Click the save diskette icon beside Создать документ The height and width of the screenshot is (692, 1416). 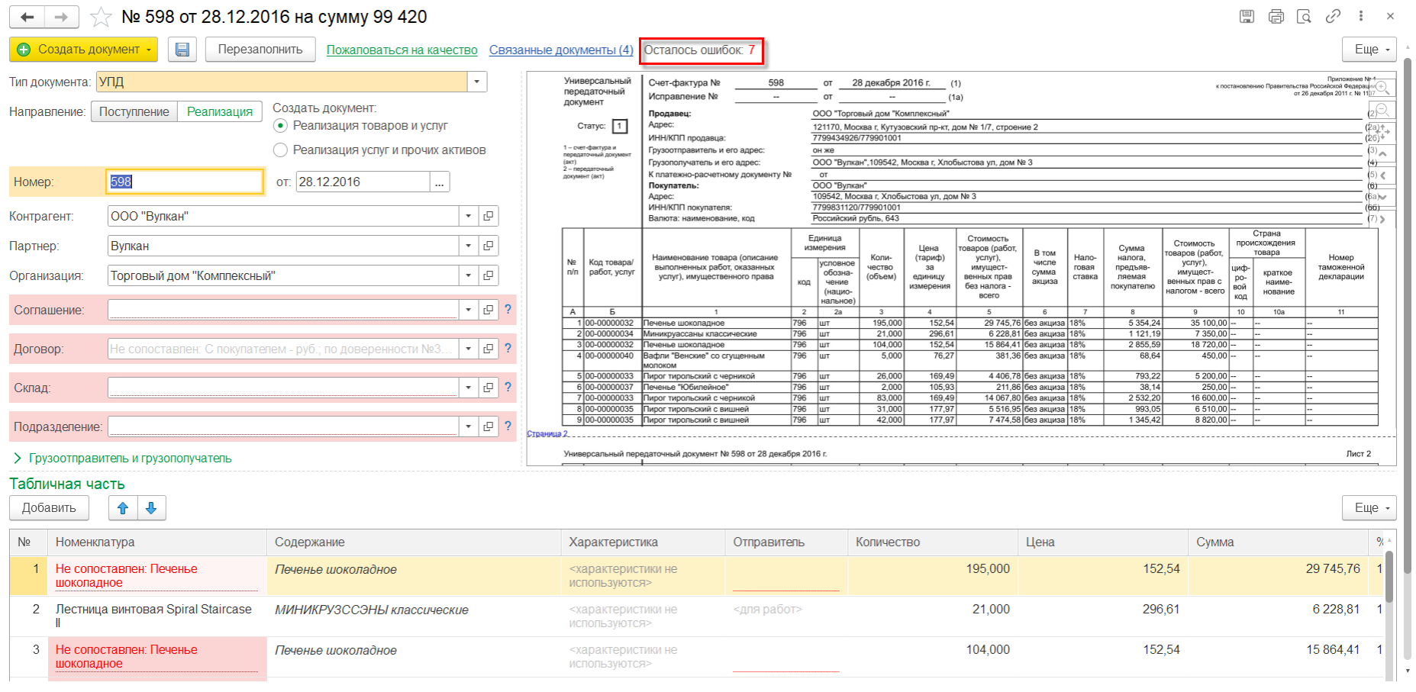click(182, 50)
